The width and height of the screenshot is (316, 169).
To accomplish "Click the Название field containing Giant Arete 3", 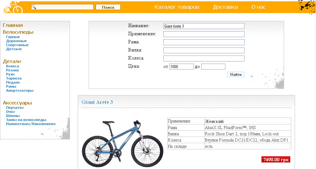I will click(x=204, y=26).
